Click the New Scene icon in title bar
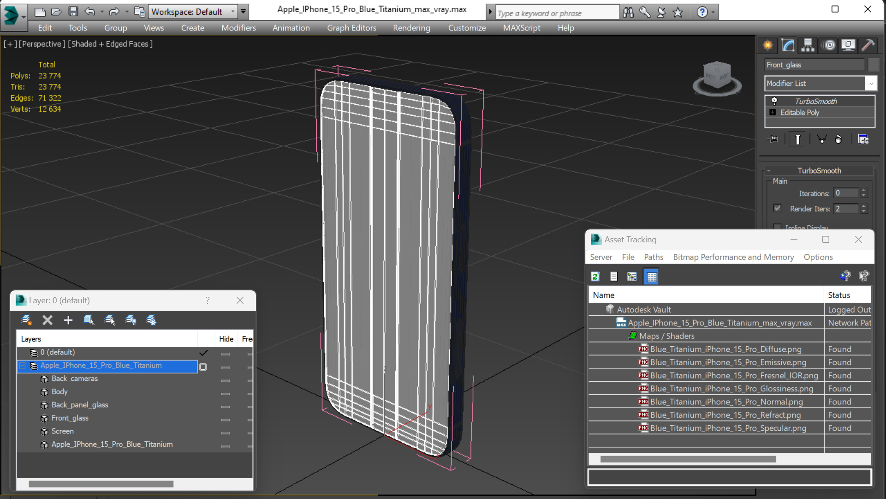The width and height of the screenshot is (886, 499). [40, 12]
